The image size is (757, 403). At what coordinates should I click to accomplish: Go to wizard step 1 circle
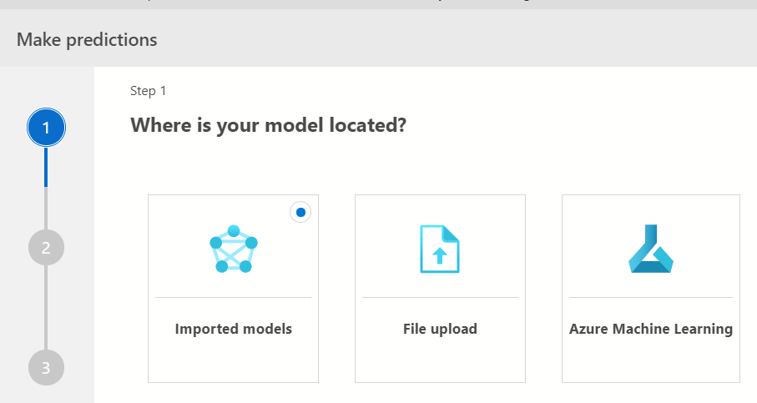click(47, 128)
